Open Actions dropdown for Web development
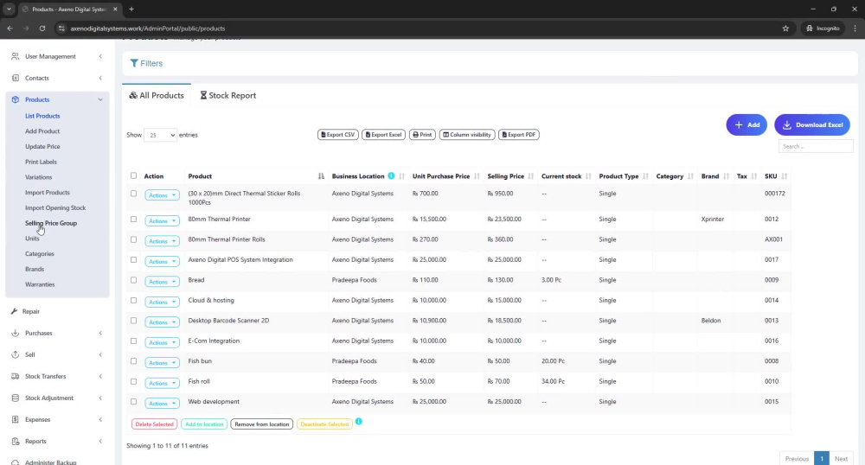Image resolution: width=865 pixels, height=465 pixels. (x=163, y=404)
